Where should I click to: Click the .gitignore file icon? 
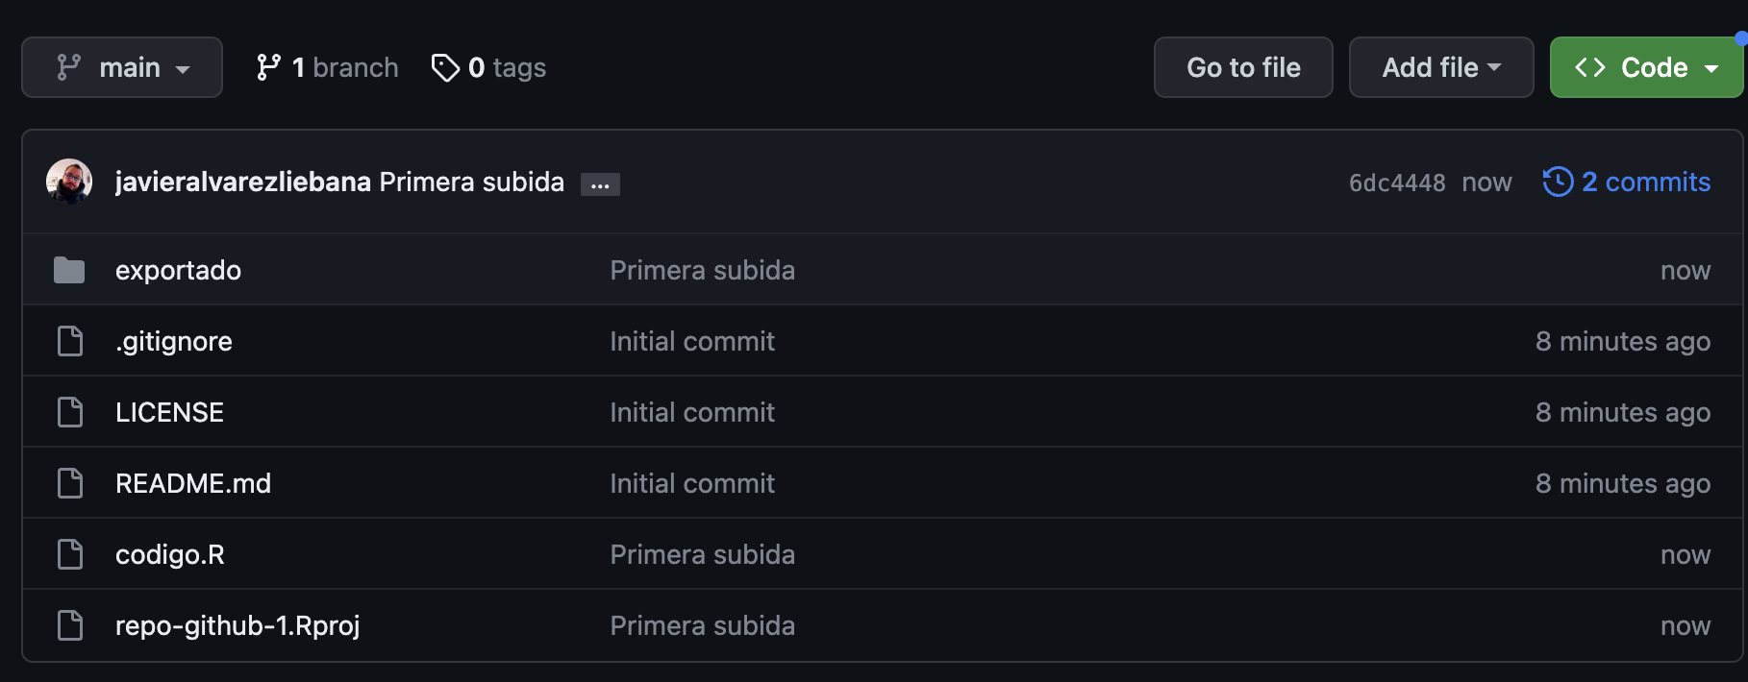(70, 341)
